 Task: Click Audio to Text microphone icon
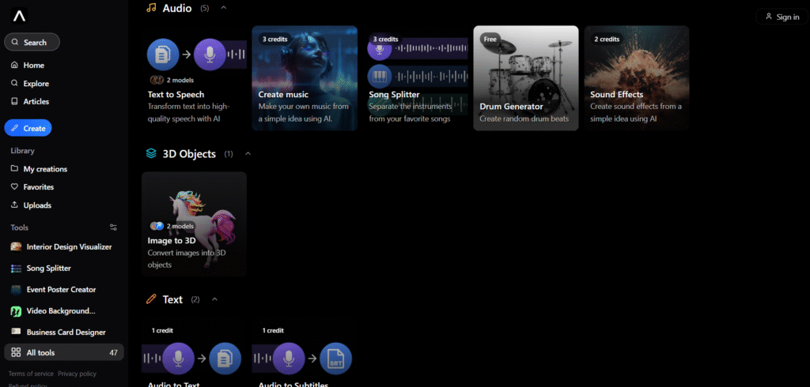178,359
